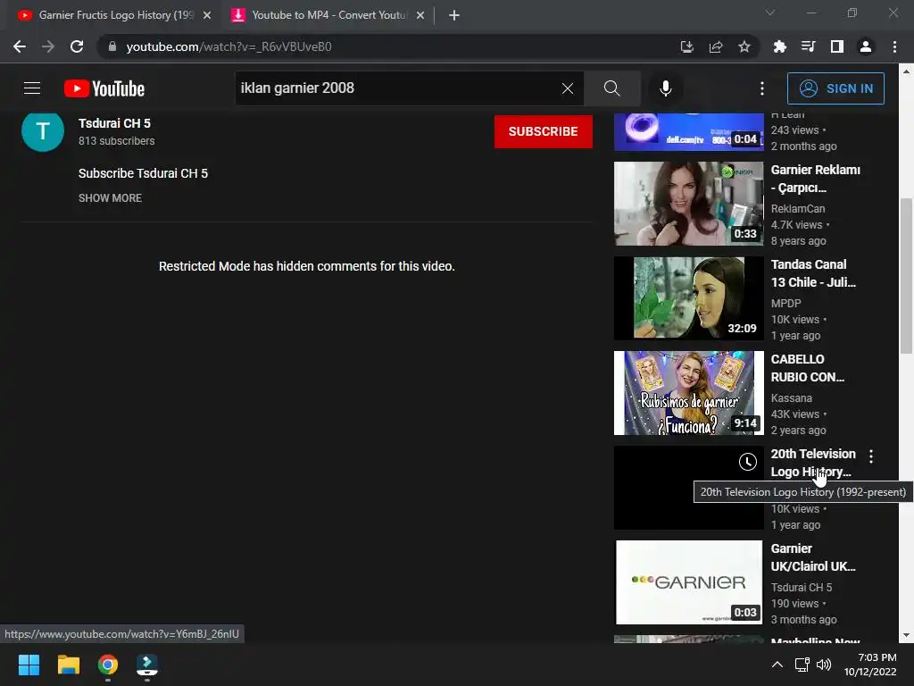Open the Chrome profile avatar icon
This screenshot has width=914, height=686.
[x=866, y=46]
